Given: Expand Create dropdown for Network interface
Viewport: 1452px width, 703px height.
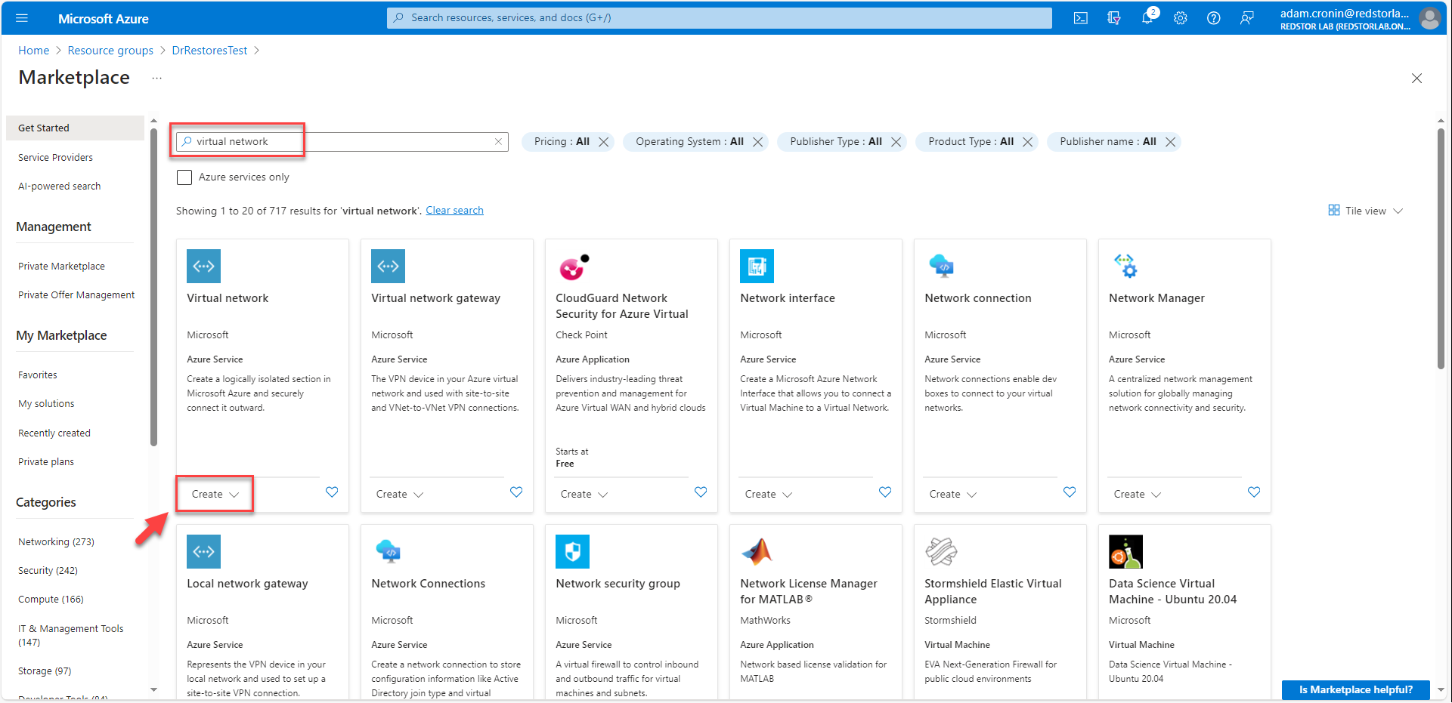Looking at the screenshot, I should tap(769, 494).
